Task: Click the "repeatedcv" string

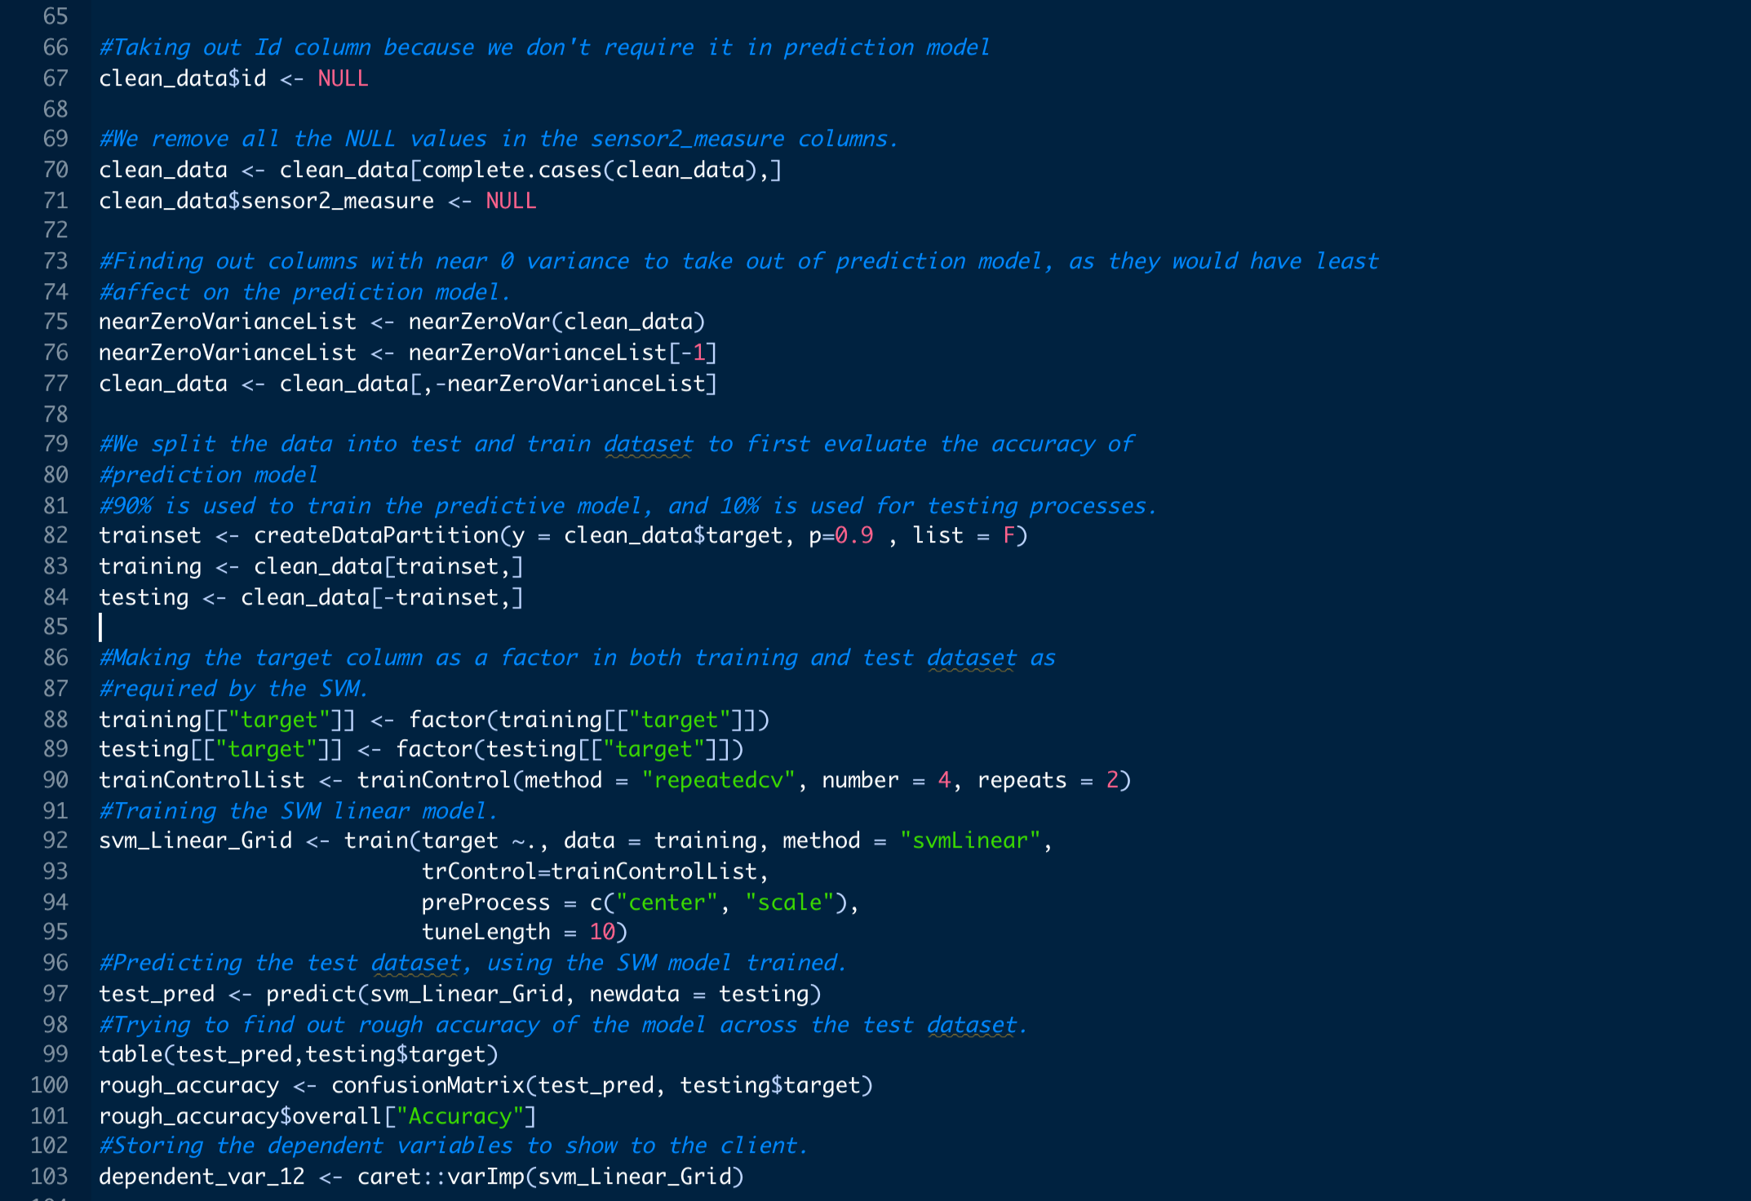Action: pos(718,780)
